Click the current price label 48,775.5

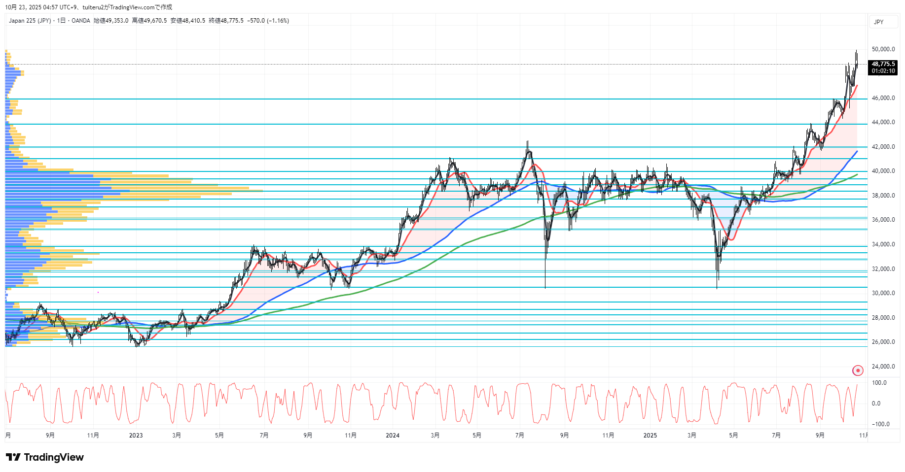[883, 64]
